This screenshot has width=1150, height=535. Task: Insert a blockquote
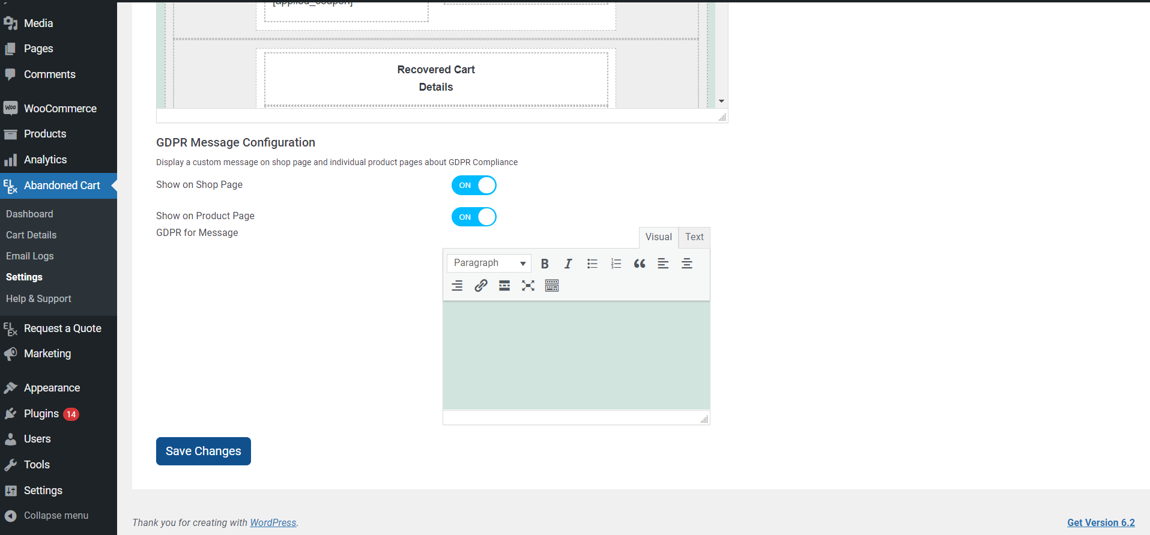click(640, 264)
